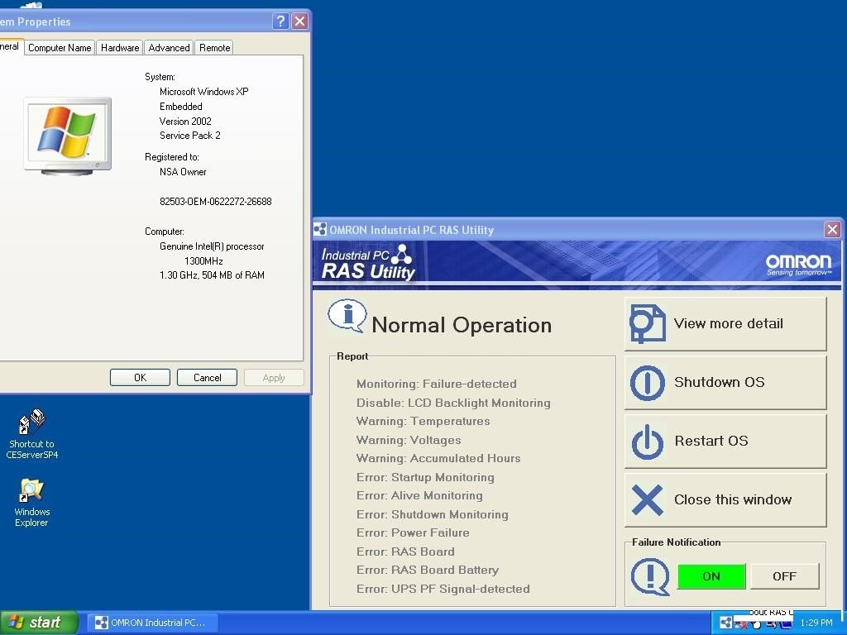Click the OMRON Industrial PC taskbar button

point(153,623)
